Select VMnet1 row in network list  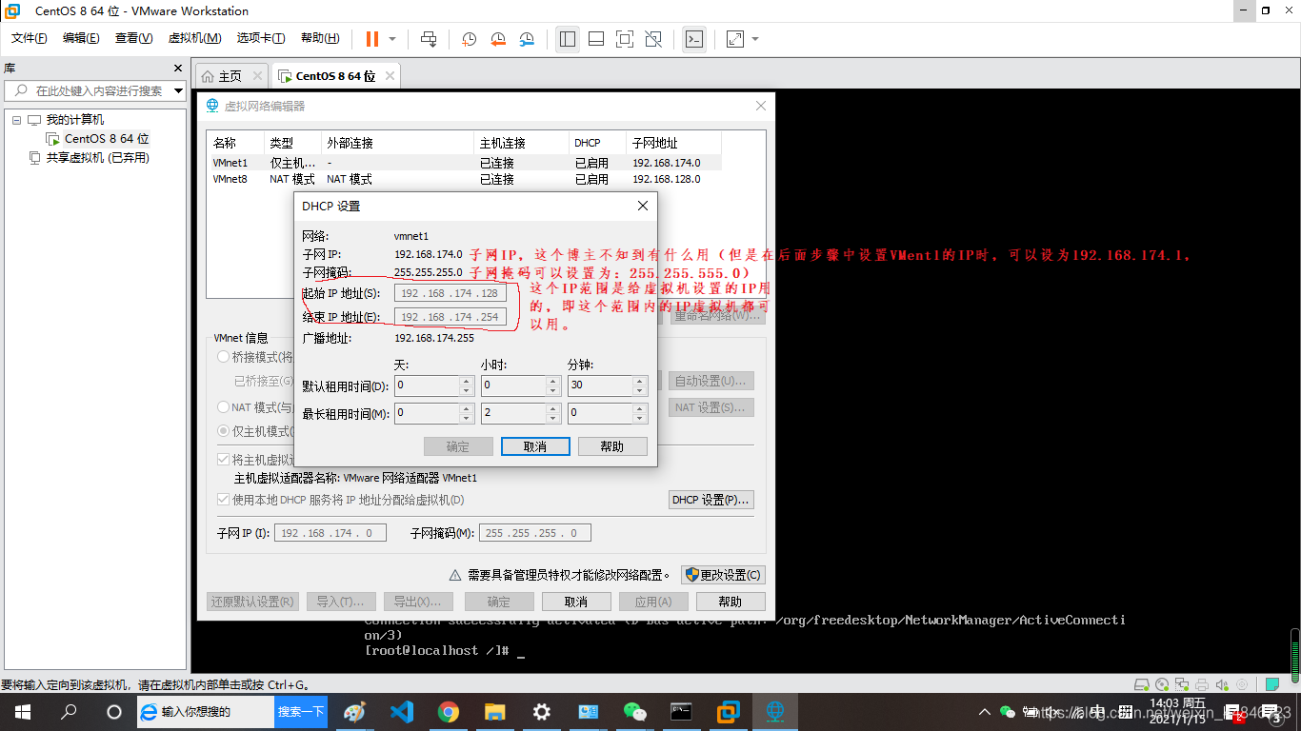pyautogui.click(x=465, y=163)
